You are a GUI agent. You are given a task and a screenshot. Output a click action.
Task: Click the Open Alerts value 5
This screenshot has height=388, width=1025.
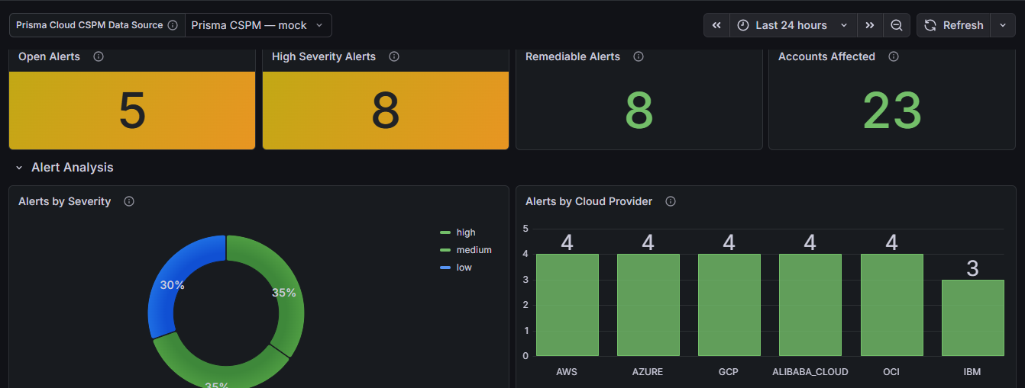[x=132, y=111]
